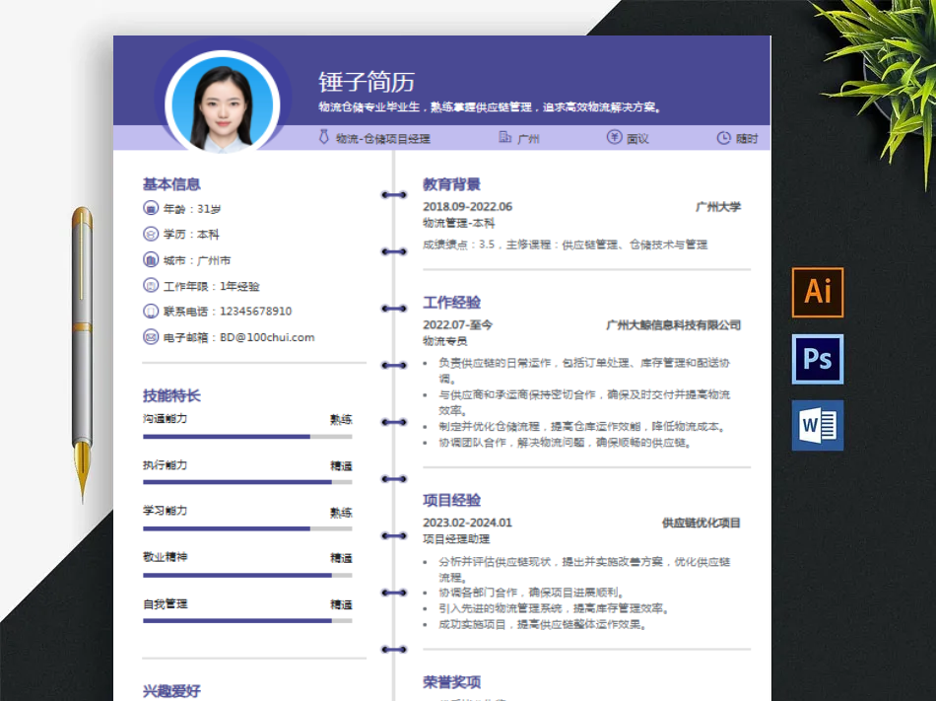Click the education icon beside 学历
This screenshot has width=936, height=701.
point(151,234)
